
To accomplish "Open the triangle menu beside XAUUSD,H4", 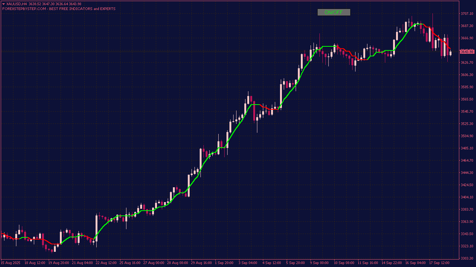I will tap(3, 4).
